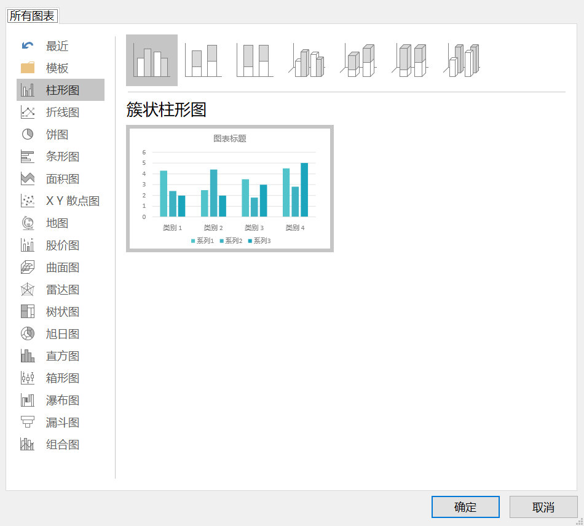Choose 瀑布图 in the chart type list
This screenshot has height=526, width=584.
(60, 400)
